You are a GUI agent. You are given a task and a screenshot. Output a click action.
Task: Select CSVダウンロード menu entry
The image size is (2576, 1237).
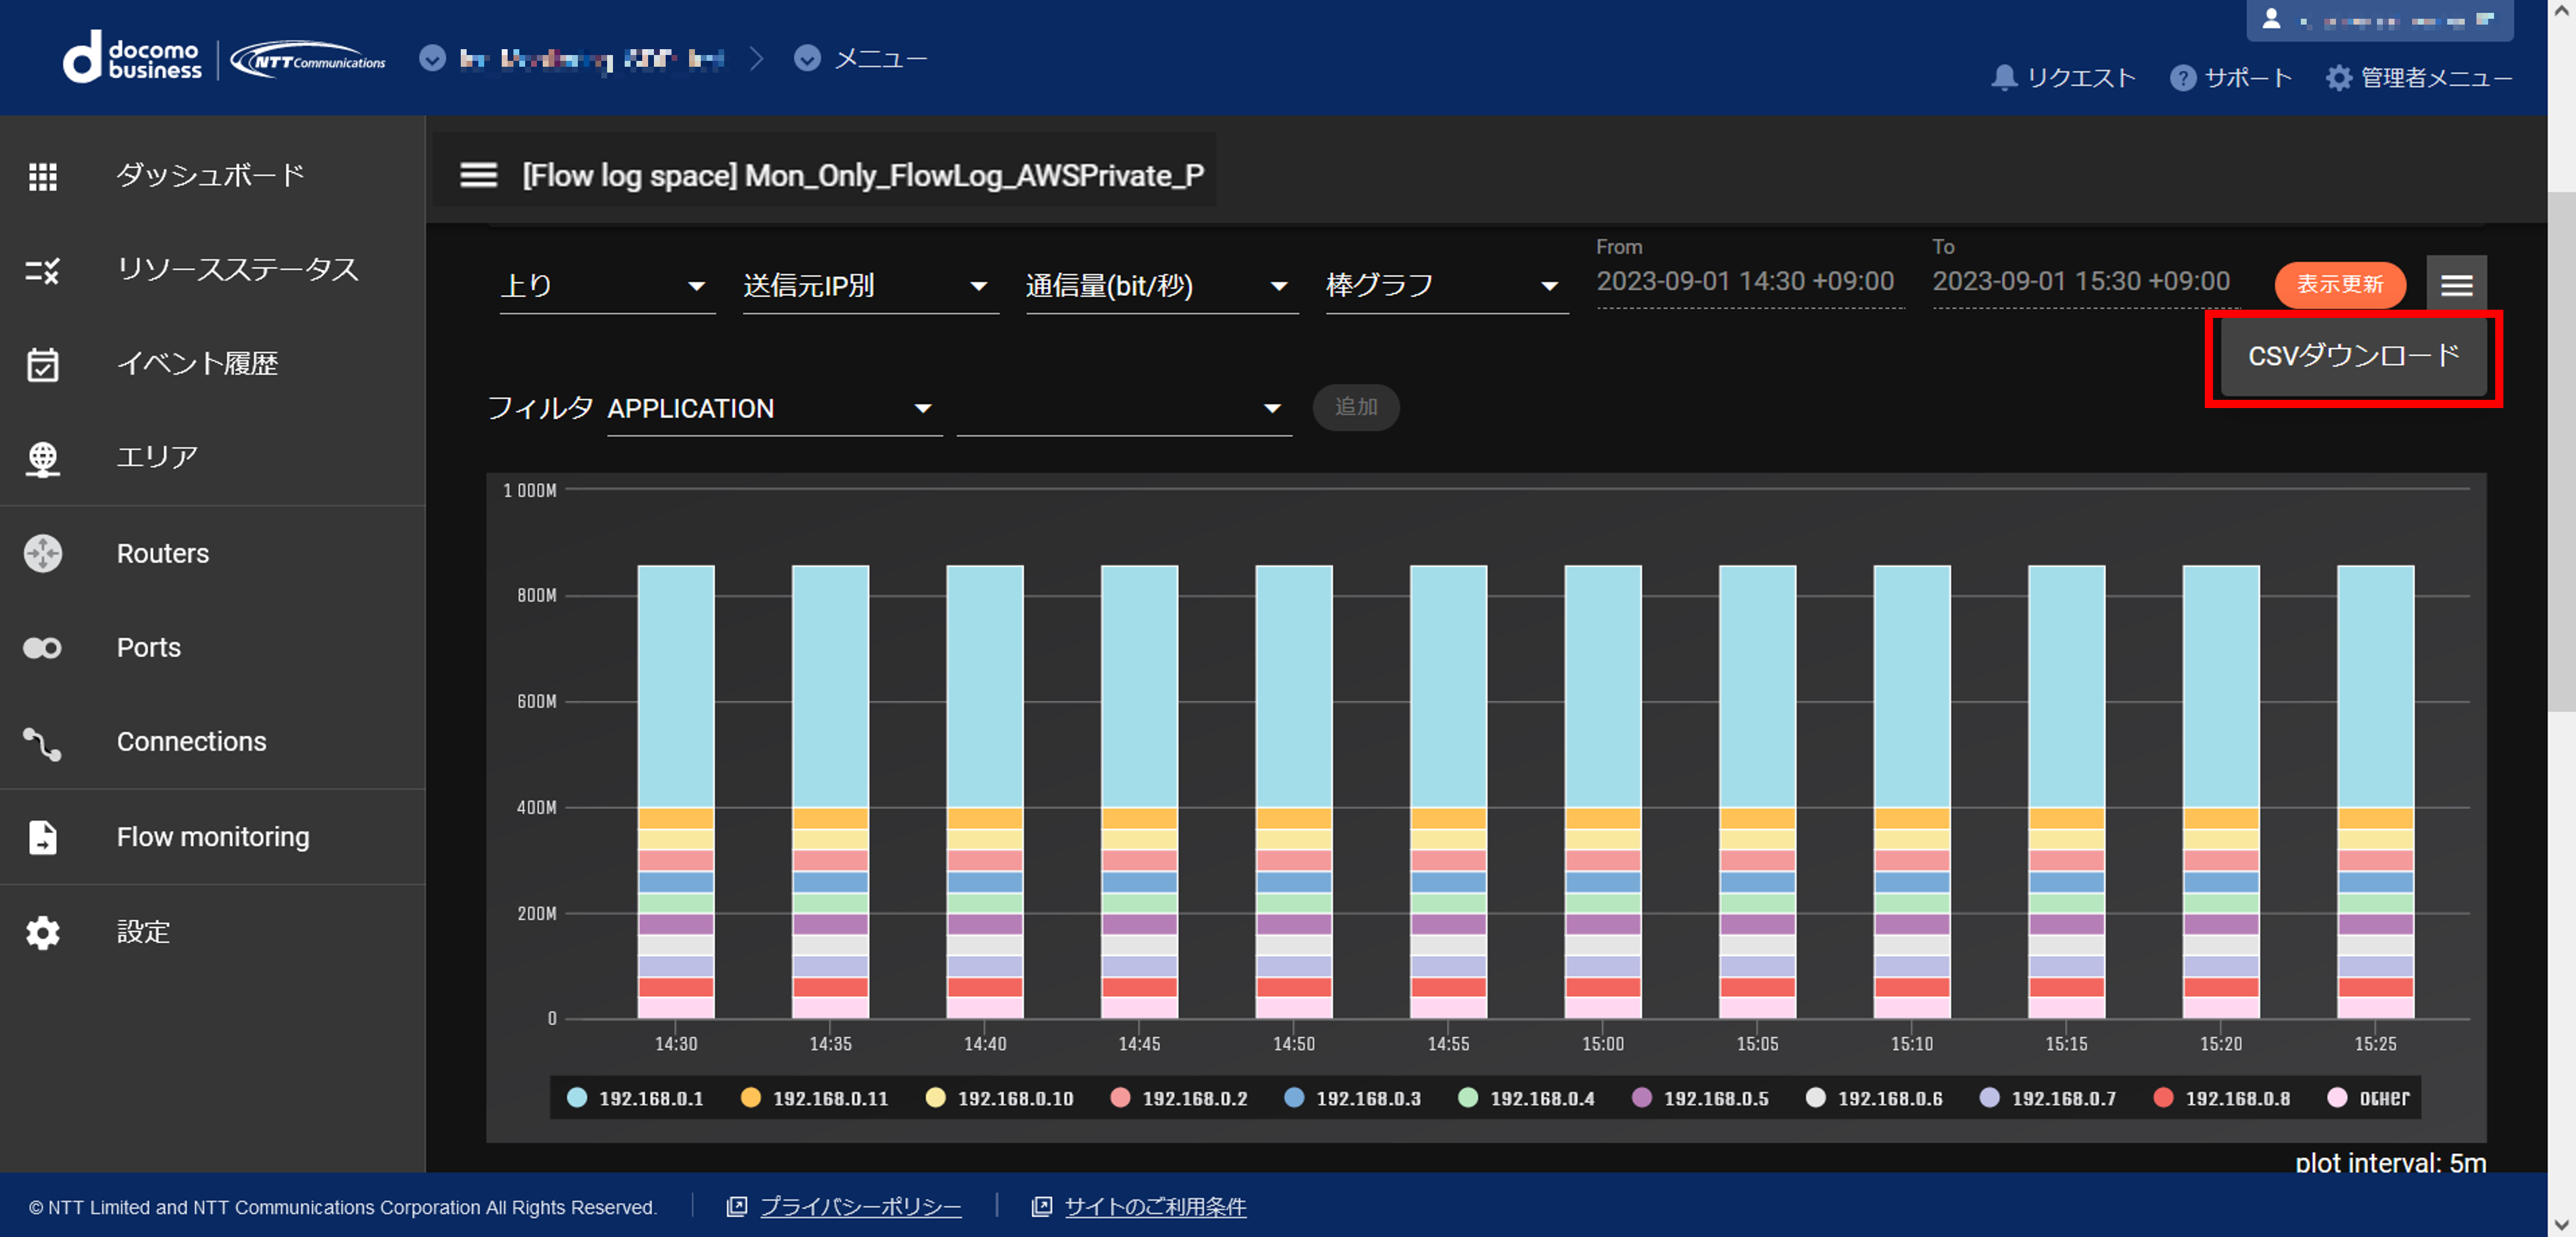(2353, 356)
